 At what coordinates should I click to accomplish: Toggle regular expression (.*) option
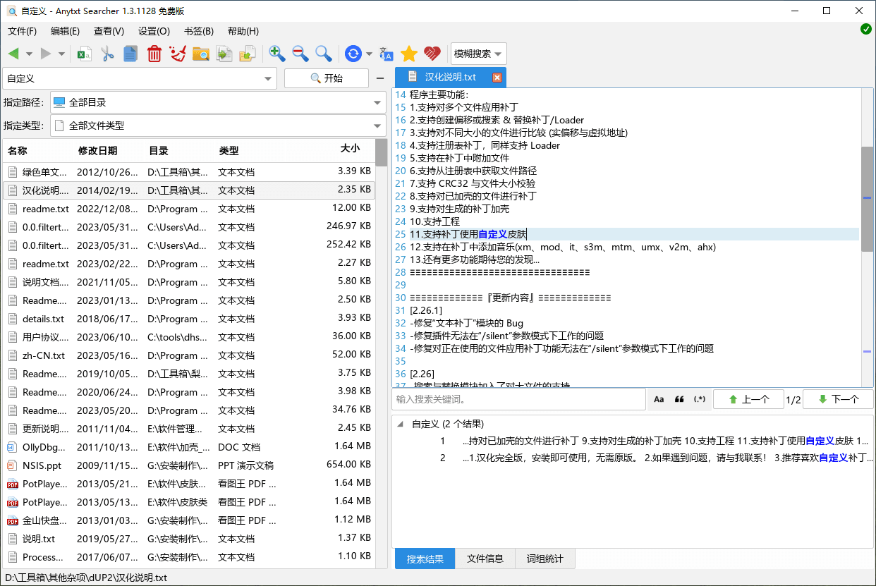[700, 399]
